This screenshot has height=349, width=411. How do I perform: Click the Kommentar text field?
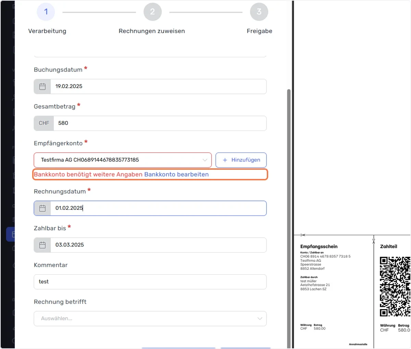(150, 282)
